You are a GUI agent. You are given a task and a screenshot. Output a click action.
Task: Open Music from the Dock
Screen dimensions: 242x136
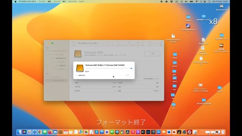pos(133,132)
